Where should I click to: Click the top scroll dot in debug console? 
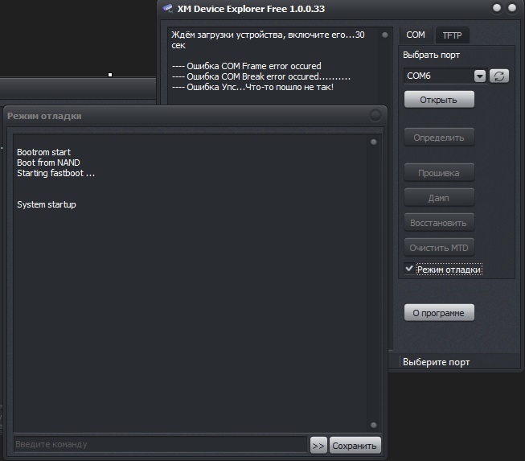[374, 142]
